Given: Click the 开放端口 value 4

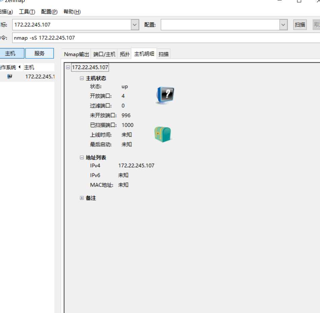Looking at the screenshot, I should pyautogui.click(x=123, y=96).
